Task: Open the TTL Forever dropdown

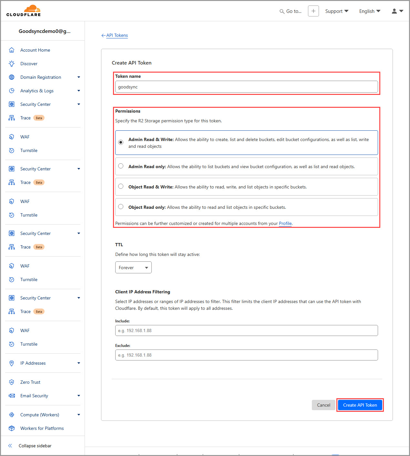Action: tap(133, 268)
